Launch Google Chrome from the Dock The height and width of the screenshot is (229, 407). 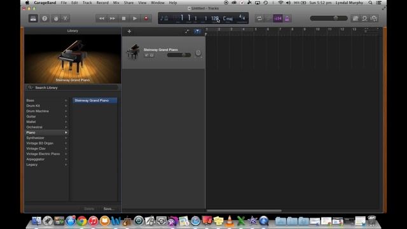point(82,221)
